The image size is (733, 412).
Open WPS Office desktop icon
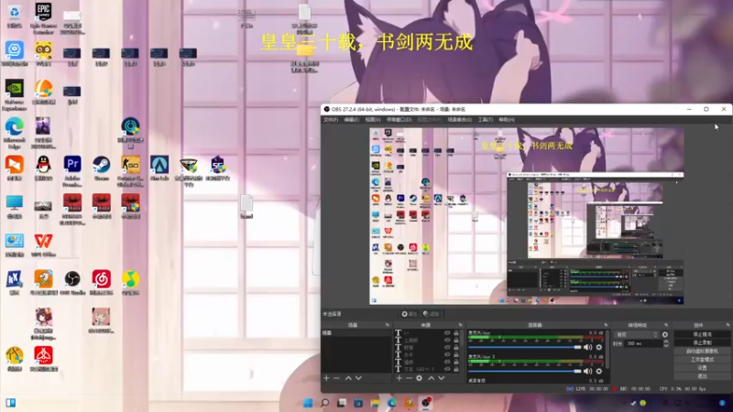[x=43, y=245]
